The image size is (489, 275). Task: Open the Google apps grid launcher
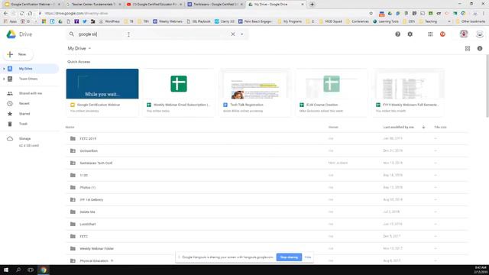pyautogui.click(x=430, y=34)
